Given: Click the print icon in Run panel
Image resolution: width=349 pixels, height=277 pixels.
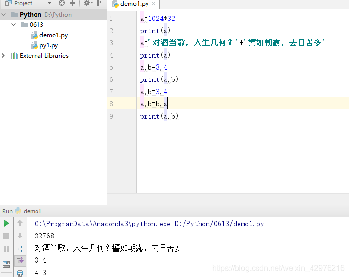Looking at the screenshot, I should 20,273.
